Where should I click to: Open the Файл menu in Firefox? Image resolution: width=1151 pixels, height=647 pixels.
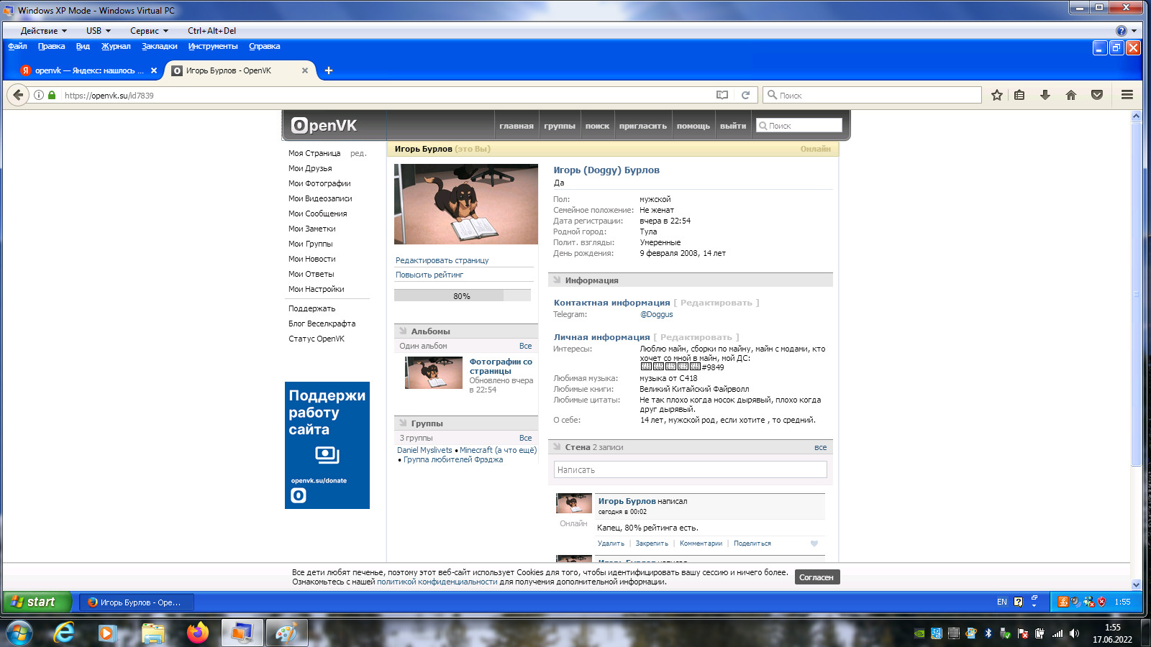(17, 46)
